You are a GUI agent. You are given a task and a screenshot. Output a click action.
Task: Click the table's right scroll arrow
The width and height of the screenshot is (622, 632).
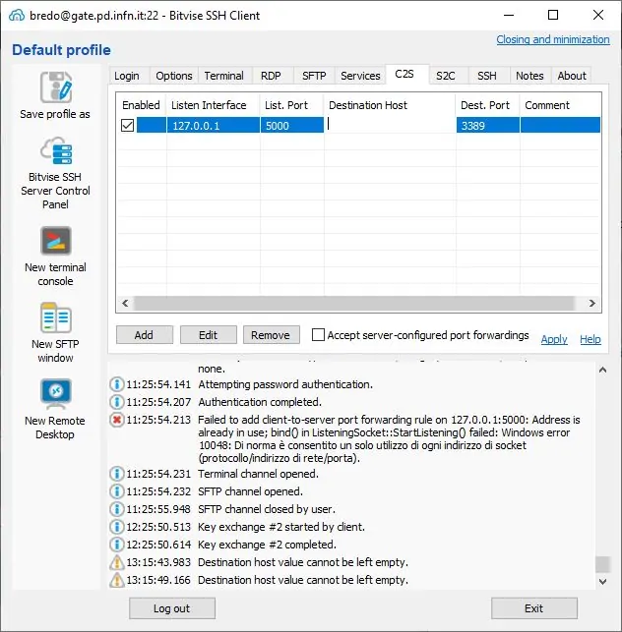[592, 303]
